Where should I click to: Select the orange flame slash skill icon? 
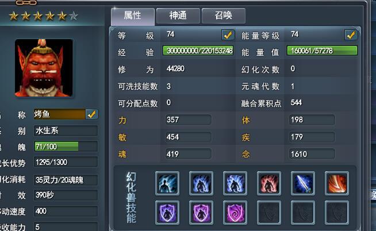tap(337, 183)
